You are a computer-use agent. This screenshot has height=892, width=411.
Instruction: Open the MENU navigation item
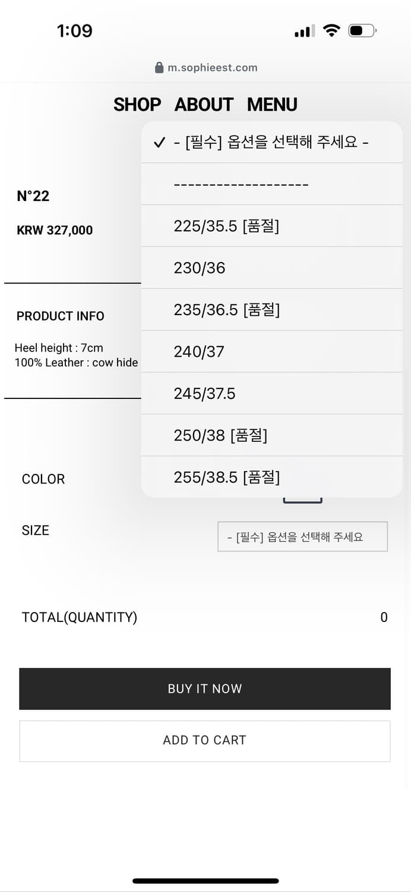(272, 105)
